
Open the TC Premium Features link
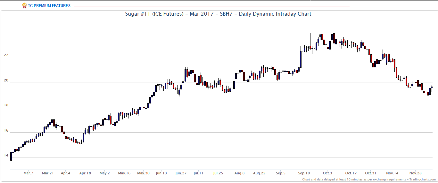49,6
